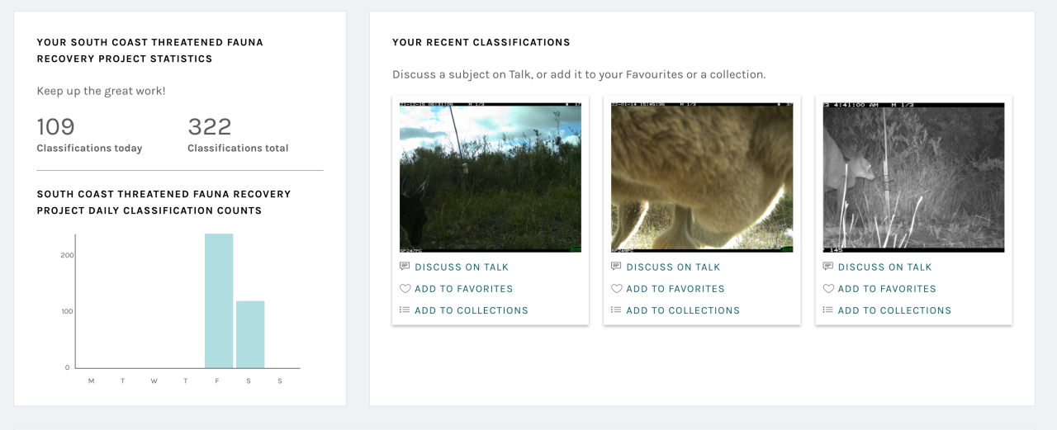
Task: Open the black-and-white night camera thumbnail
Action: (913, 177)
